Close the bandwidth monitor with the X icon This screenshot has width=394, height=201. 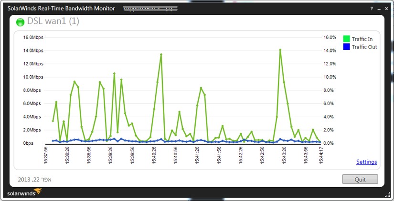(386, 9)
